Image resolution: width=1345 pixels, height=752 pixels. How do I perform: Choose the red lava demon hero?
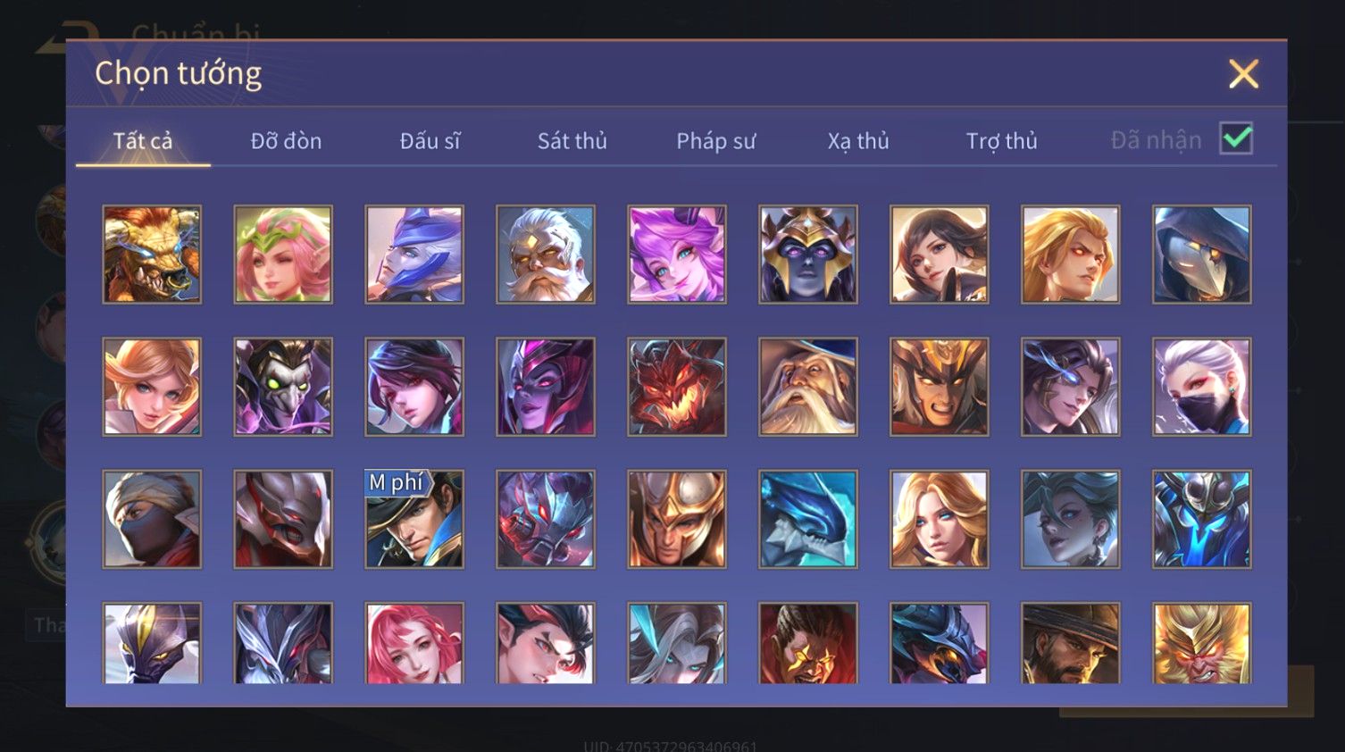[677, 387]
